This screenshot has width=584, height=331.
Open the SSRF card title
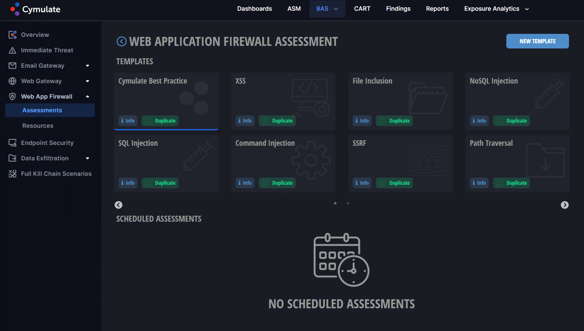pos(360,143)
